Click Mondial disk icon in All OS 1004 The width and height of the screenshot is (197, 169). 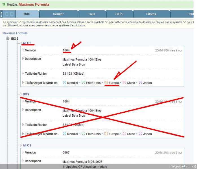pos(64,83)
